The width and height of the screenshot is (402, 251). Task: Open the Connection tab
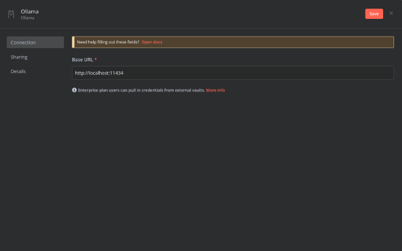tap(35, 42)
